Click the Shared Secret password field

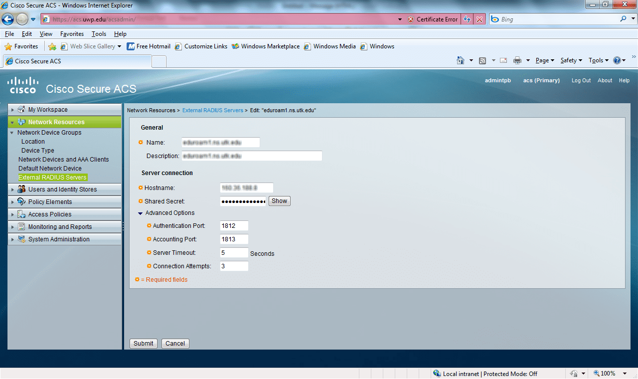point(243,201)
